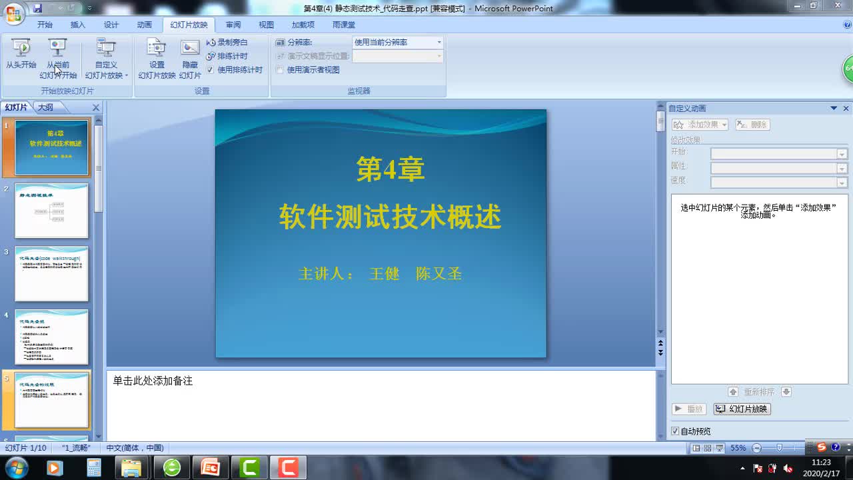Toggle AutoPreview (自动预览) checkbox
The height and width of the screenshot is (480, 853).
[675, 431]
